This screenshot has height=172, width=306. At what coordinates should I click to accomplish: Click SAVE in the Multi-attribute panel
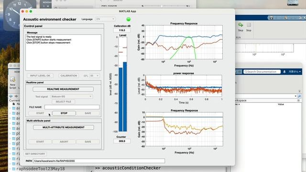point(88,142)
